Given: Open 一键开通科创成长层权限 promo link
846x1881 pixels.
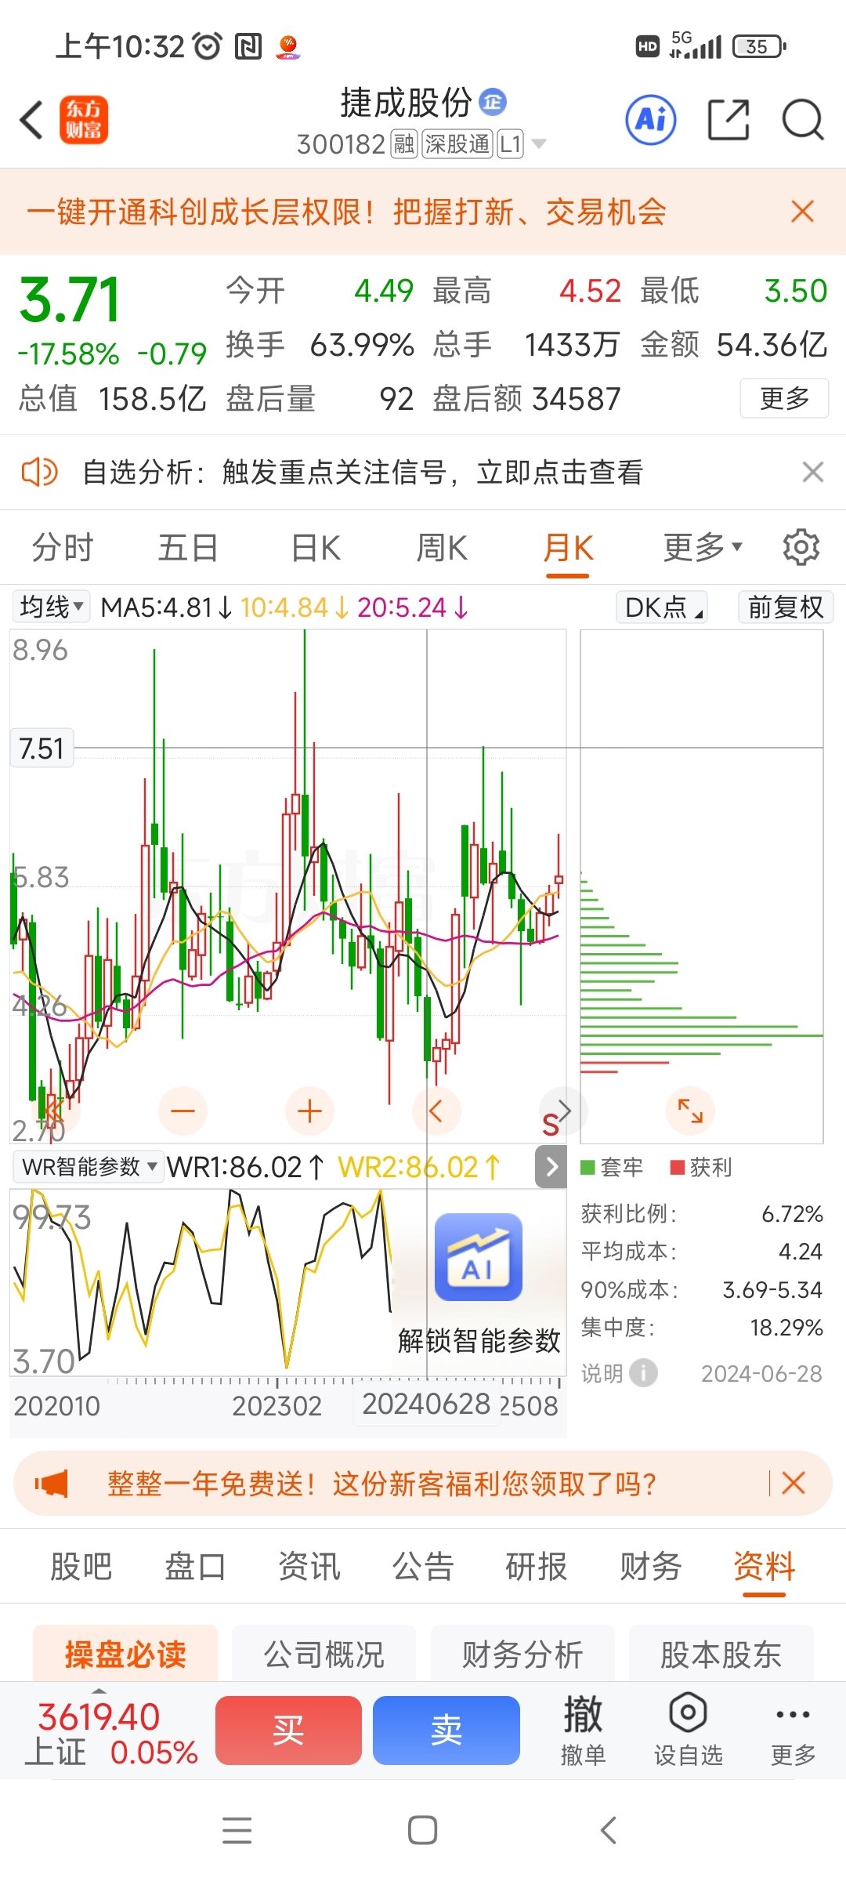Looking at the screenshot, I should tap(346, 212).
